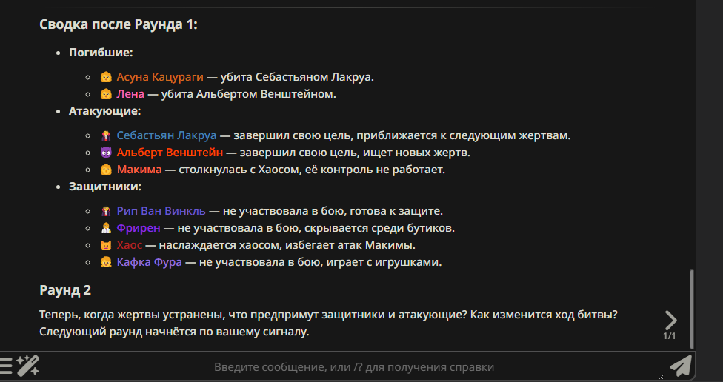This screenshot has height=382, width=723.
Task: Click the blue name Себастьян Лакруа
Action: pos(167,135)
